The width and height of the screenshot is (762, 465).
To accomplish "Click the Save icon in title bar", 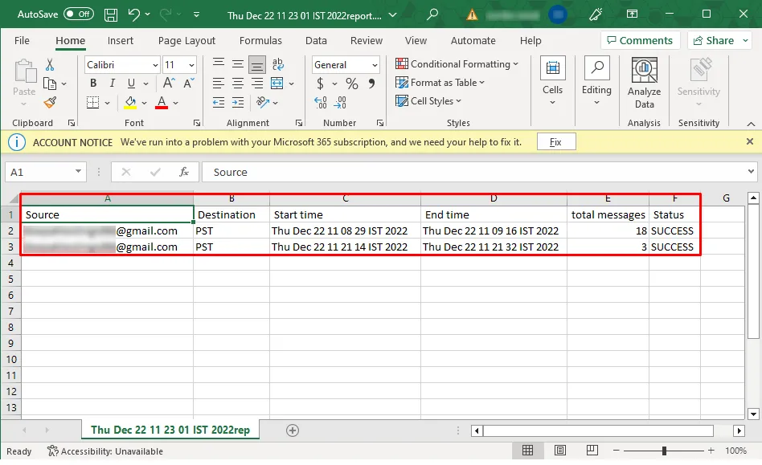I will (111, 14).
